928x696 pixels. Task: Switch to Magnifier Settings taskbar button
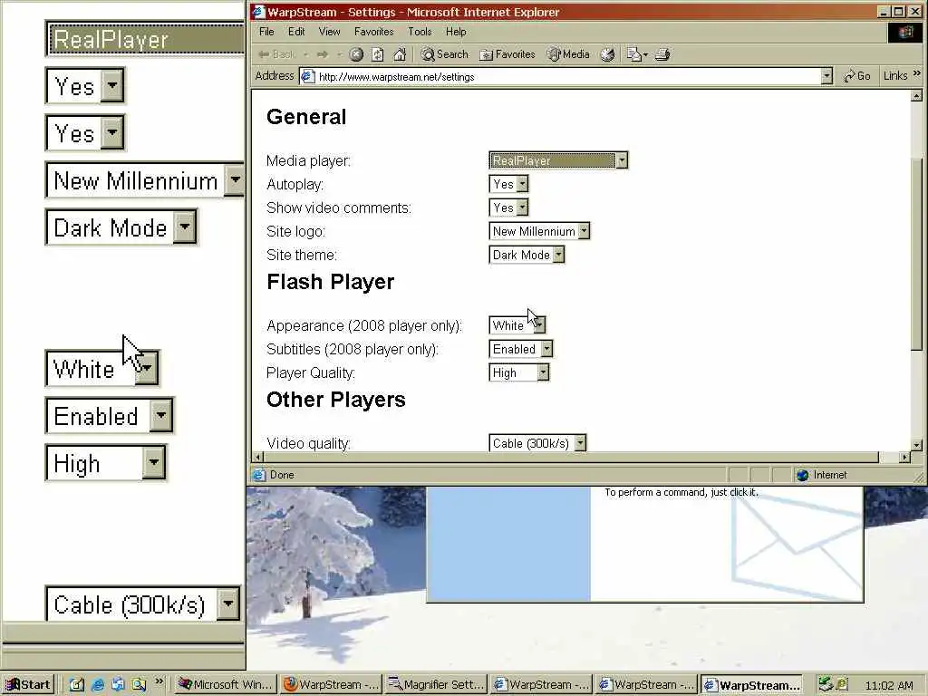pyautogui.click(x=436, y=685)
